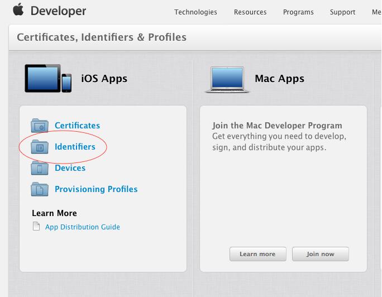Click the iPad and iPhone iOS Apps icon
This screenshot has width=382, height=297.
pos(49,79)
